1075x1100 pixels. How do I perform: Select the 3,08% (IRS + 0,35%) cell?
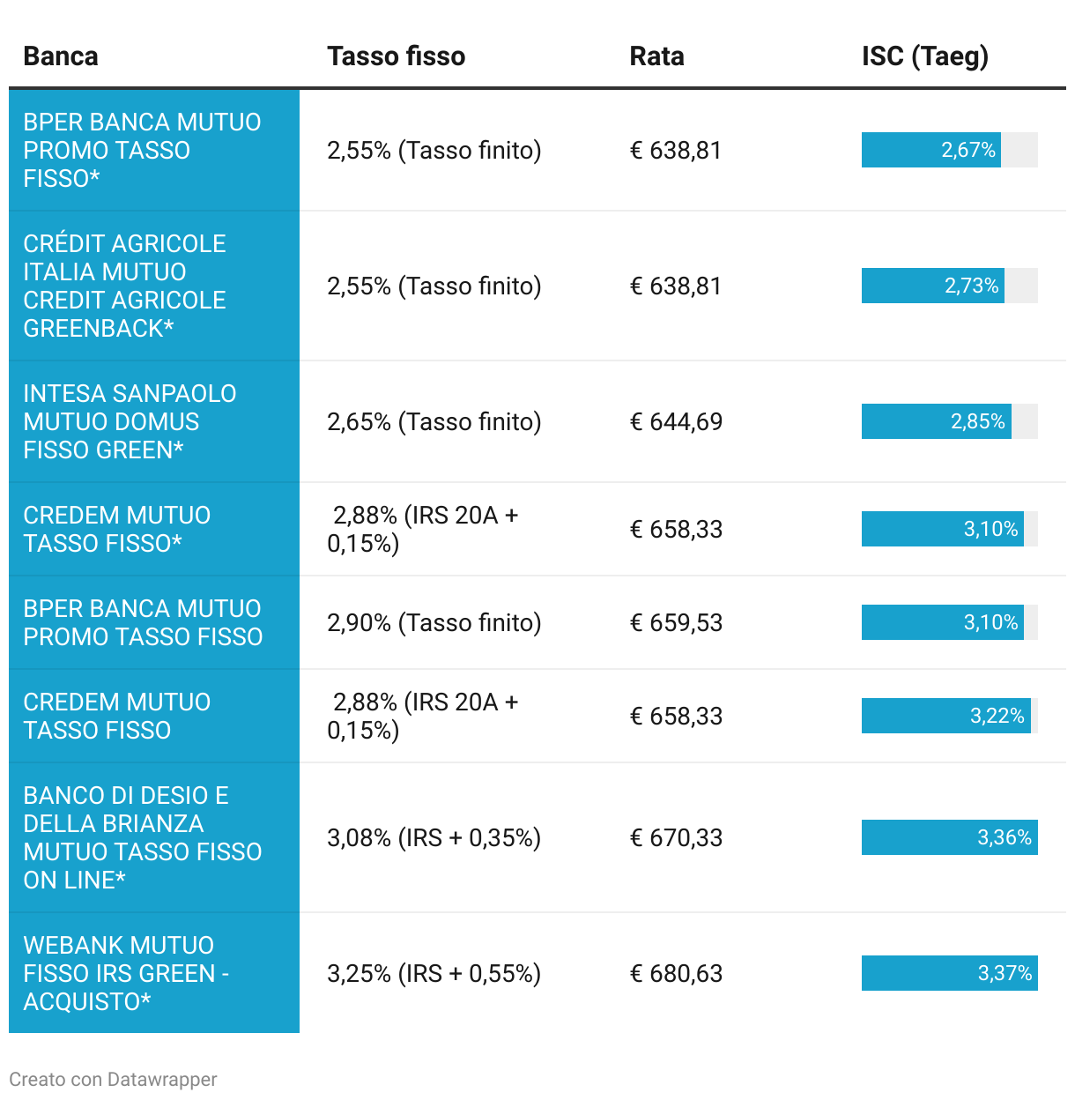pos(434,837)
